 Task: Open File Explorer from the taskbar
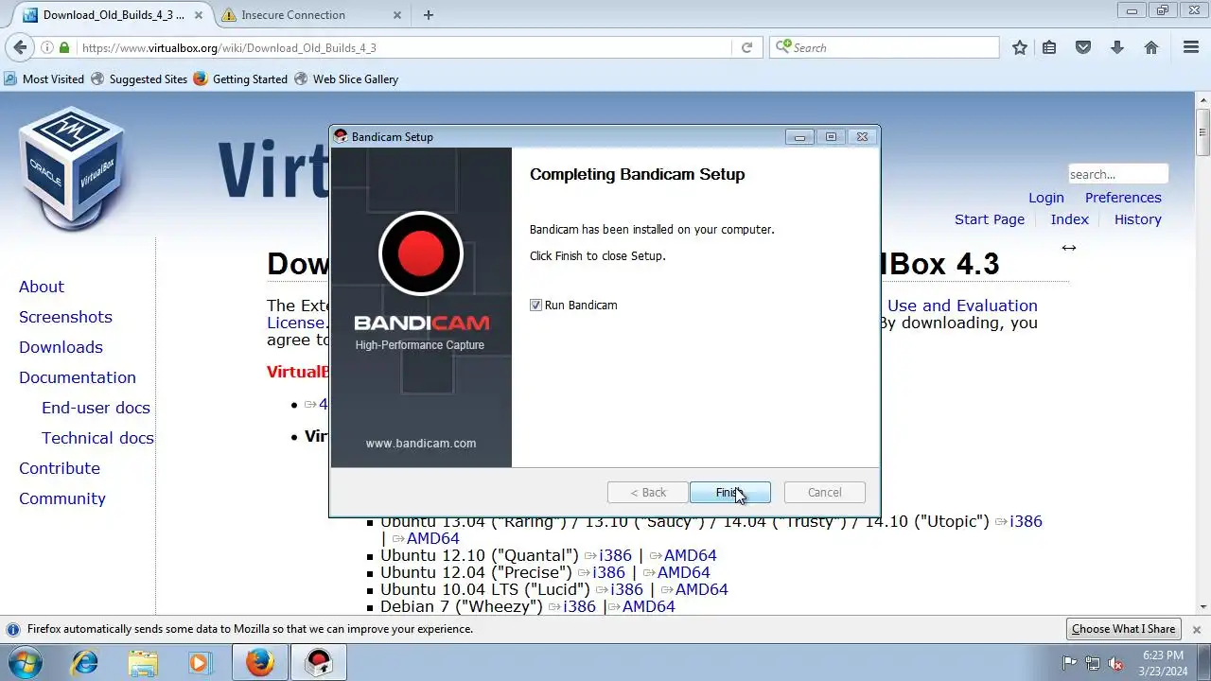click(142, 663)
